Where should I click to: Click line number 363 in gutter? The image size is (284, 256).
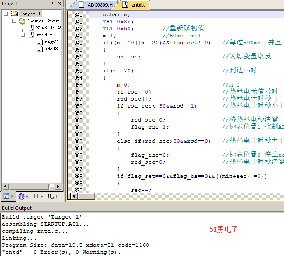pyautogui.click(x=78, y=141)
